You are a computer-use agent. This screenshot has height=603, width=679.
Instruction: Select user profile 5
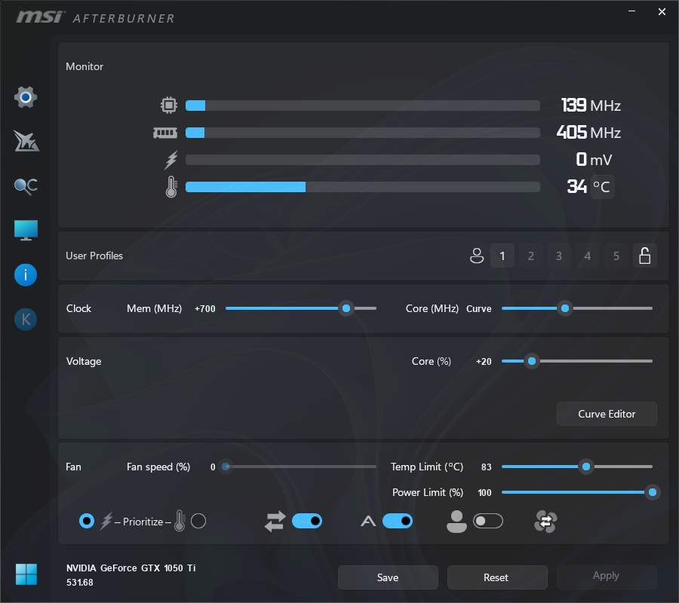[x=616, y=256]
